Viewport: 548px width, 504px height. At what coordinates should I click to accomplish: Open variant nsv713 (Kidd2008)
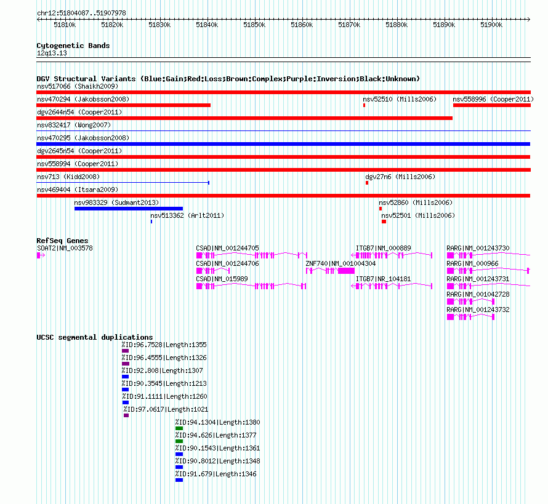[x=123, y=183]
